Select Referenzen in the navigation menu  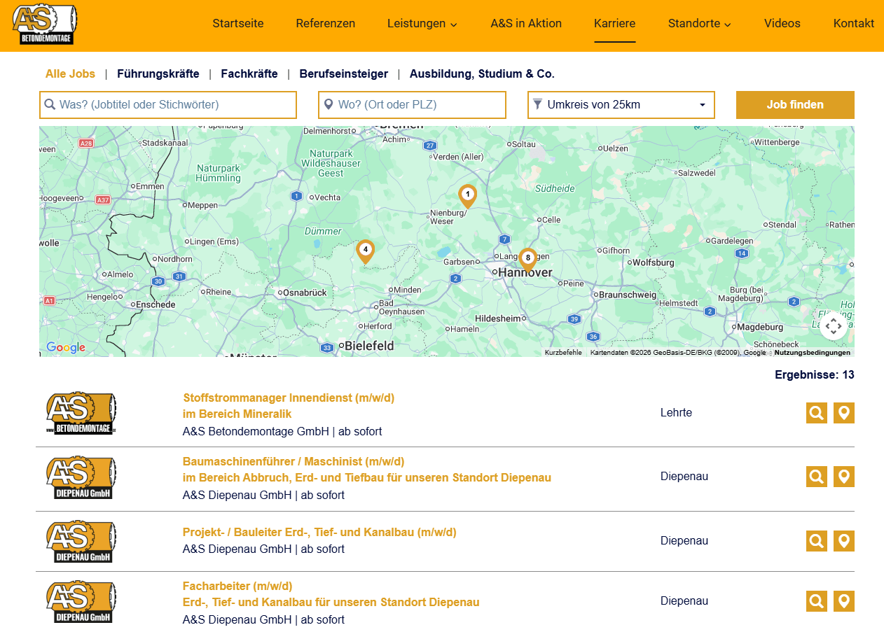(x=325, y=23)
